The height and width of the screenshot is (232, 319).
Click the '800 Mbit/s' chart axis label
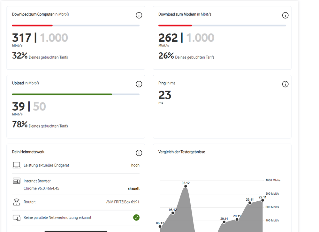pos(272,194)
